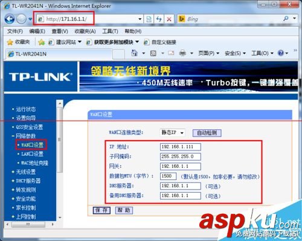Click the 收藏夹 favorites star button
The height and width of the screenshot is (241, 302).
pyautogui.click(x=18, y=42)
